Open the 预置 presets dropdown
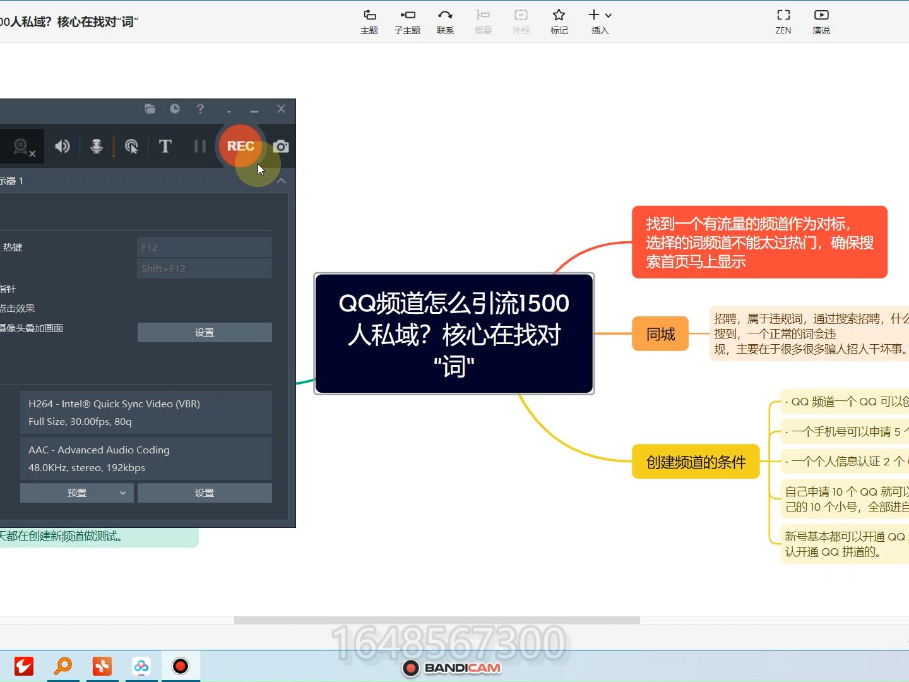909x682 pixels. [x=77, y=493]
